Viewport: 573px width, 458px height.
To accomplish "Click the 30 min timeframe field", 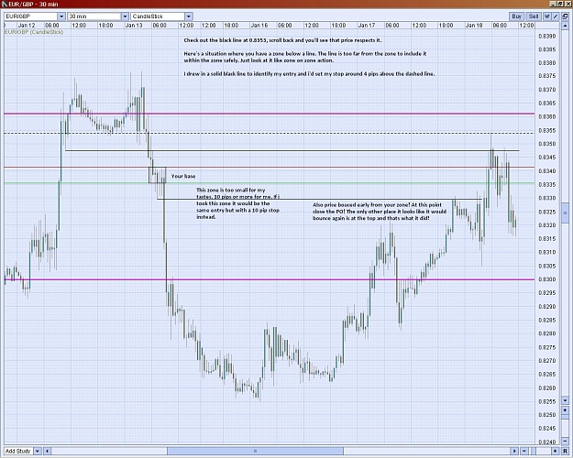I will click(x=94, y=16).
